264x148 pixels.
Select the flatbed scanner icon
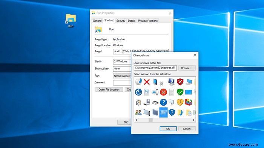tap(155, 103)
